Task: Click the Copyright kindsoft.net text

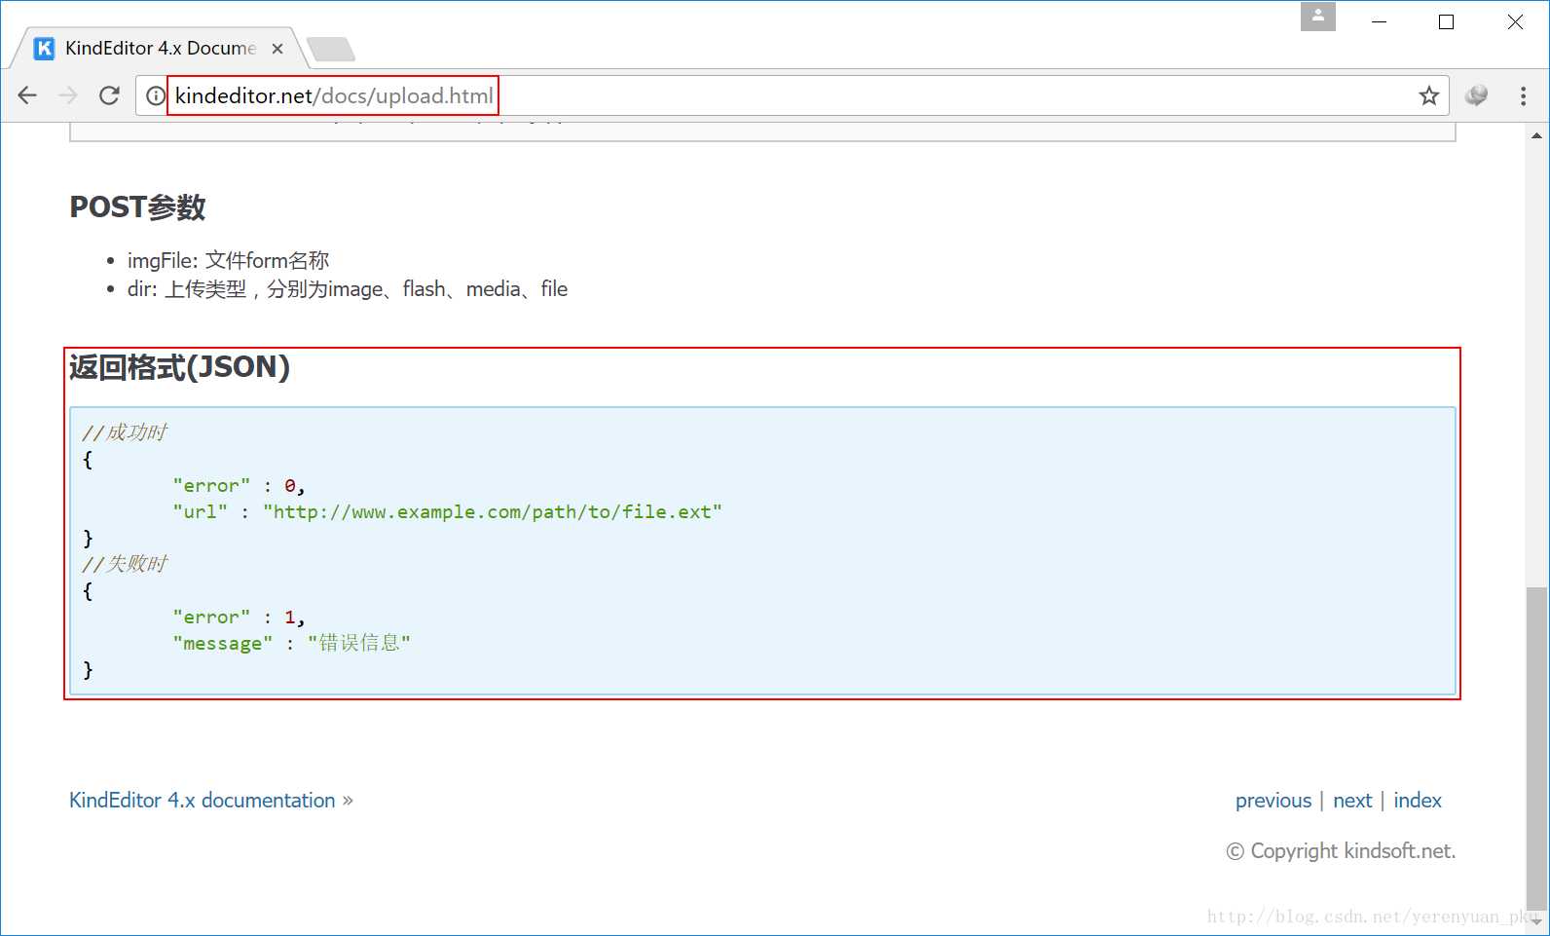Action: pos(1341,851)
